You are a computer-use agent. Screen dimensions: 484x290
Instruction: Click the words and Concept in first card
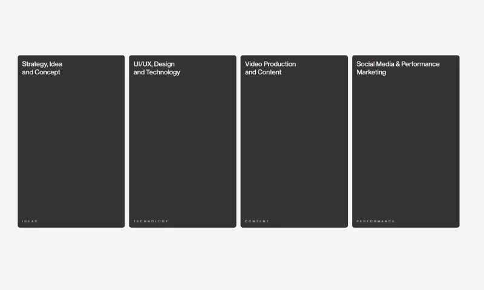[x=41, y=72]
